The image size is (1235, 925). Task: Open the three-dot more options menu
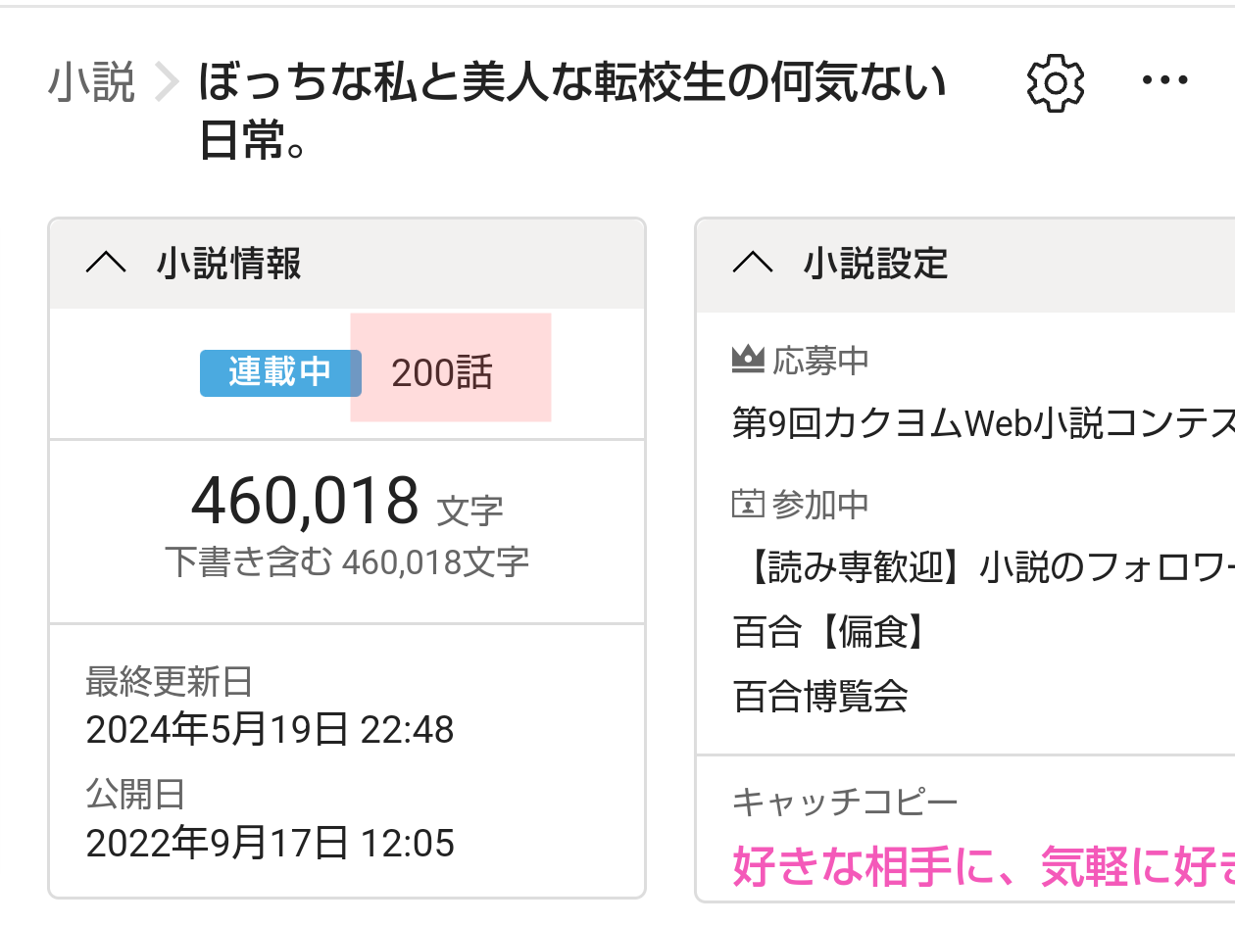(1165, 81)
